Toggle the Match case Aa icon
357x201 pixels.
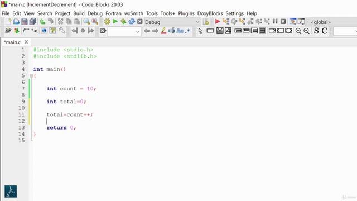pos(180,31)
